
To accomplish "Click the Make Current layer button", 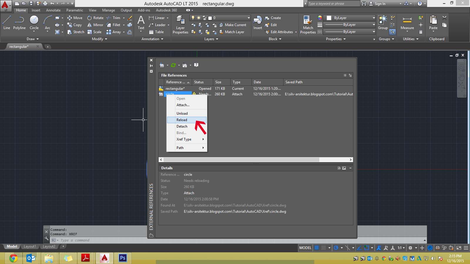I will pos(233,25).
